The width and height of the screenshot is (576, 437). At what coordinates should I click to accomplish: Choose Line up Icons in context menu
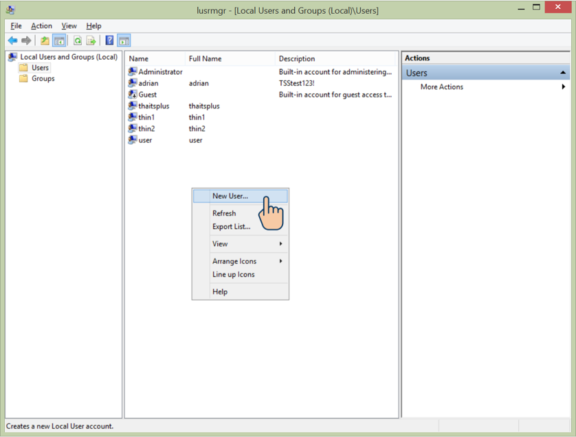pyautogui.click(x=241, y=274)
